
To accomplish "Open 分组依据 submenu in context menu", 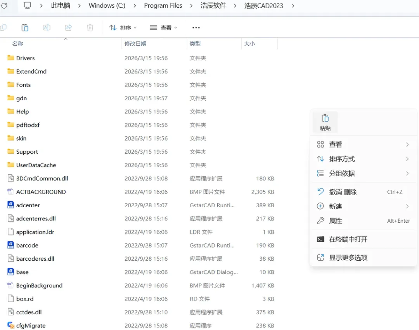I will pyautogui.click(x=363, y=174).
